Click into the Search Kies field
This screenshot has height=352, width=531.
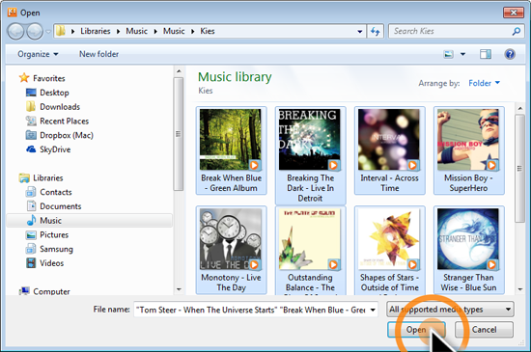pos(456,32)
